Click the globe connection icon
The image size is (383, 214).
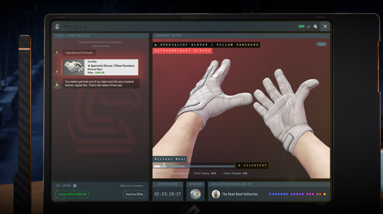315,26
